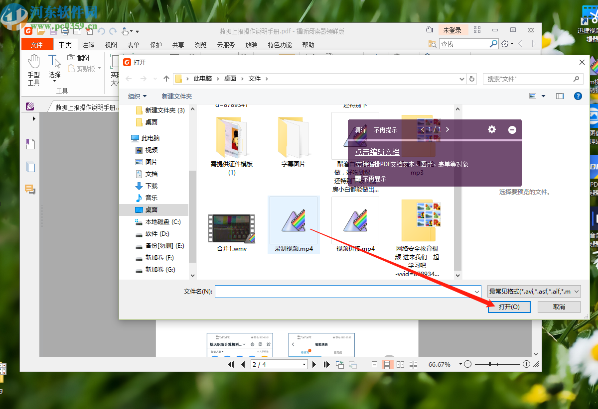
Task: Open the 特色功能 menu tab
Action: pyautogui.click(x=279, y=44)
